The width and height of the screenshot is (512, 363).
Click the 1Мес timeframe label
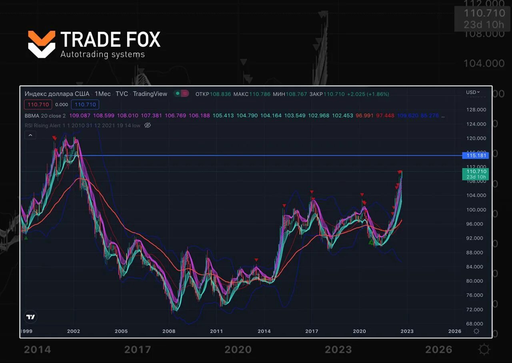click(x=102, y=94)
